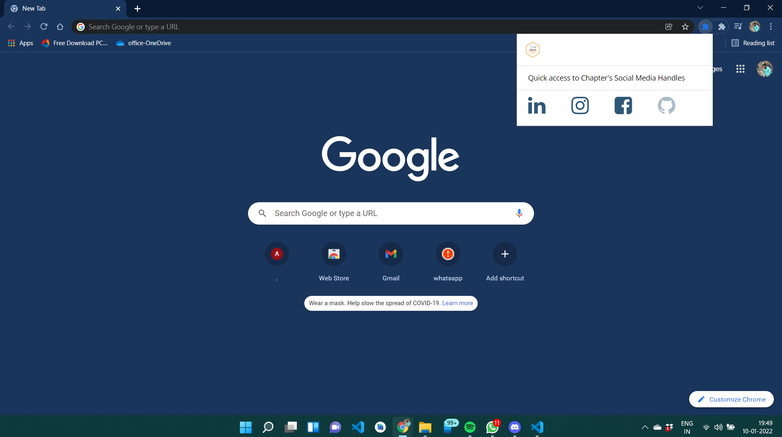Open GitHub icon in the extension popup

666,106
